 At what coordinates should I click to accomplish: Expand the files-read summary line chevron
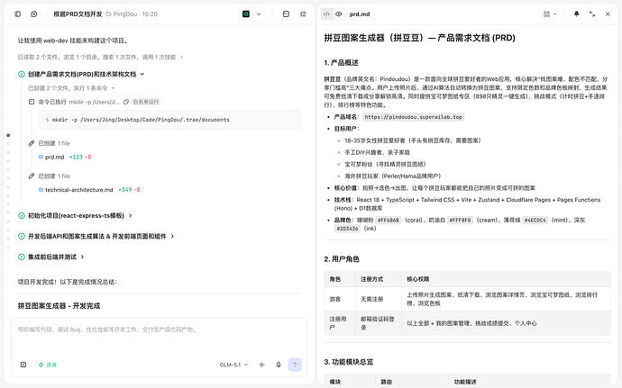click(181, 57)
